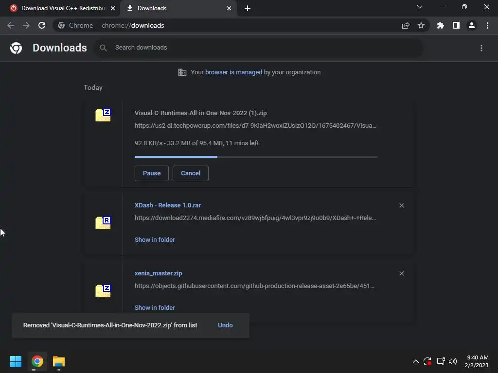This screenshot has height=373, width=498.
Task: Open the techpowerup download source URL
Action: [255, 126]
